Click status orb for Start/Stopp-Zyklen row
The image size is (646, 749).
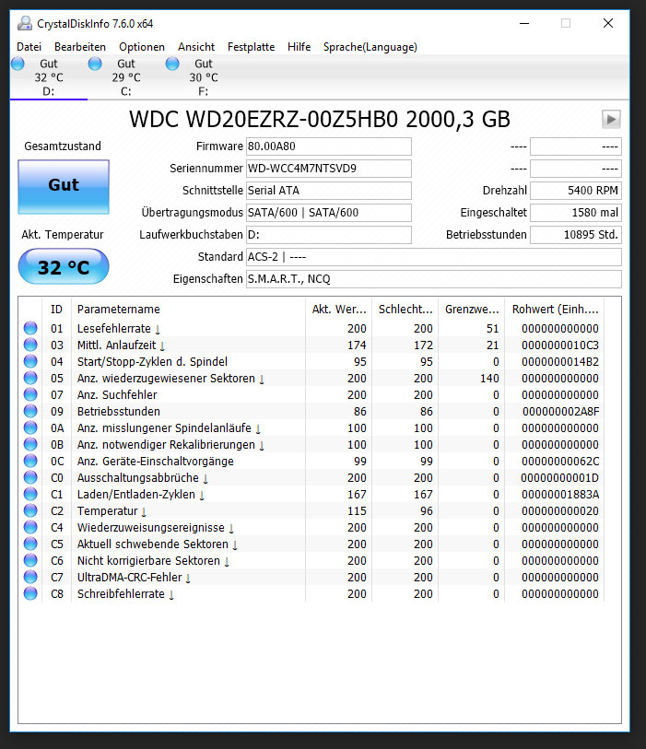click(30, 362)
